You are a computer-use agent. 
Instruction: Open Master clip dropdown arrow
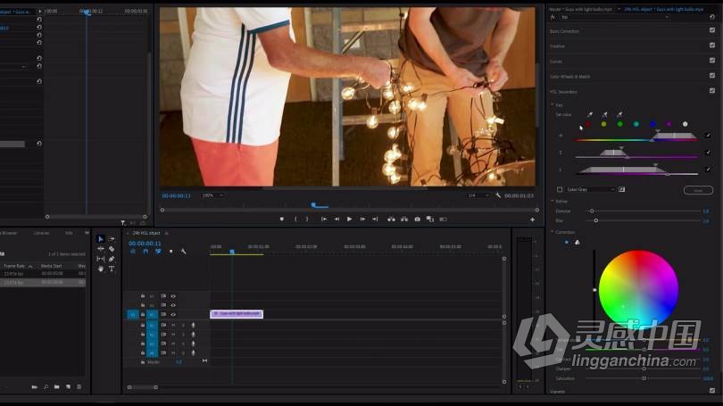pos(619,9)
